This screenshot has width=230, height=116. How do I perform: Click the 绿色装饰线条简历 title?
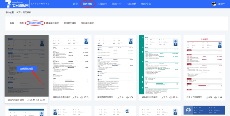tap(150, 97)
